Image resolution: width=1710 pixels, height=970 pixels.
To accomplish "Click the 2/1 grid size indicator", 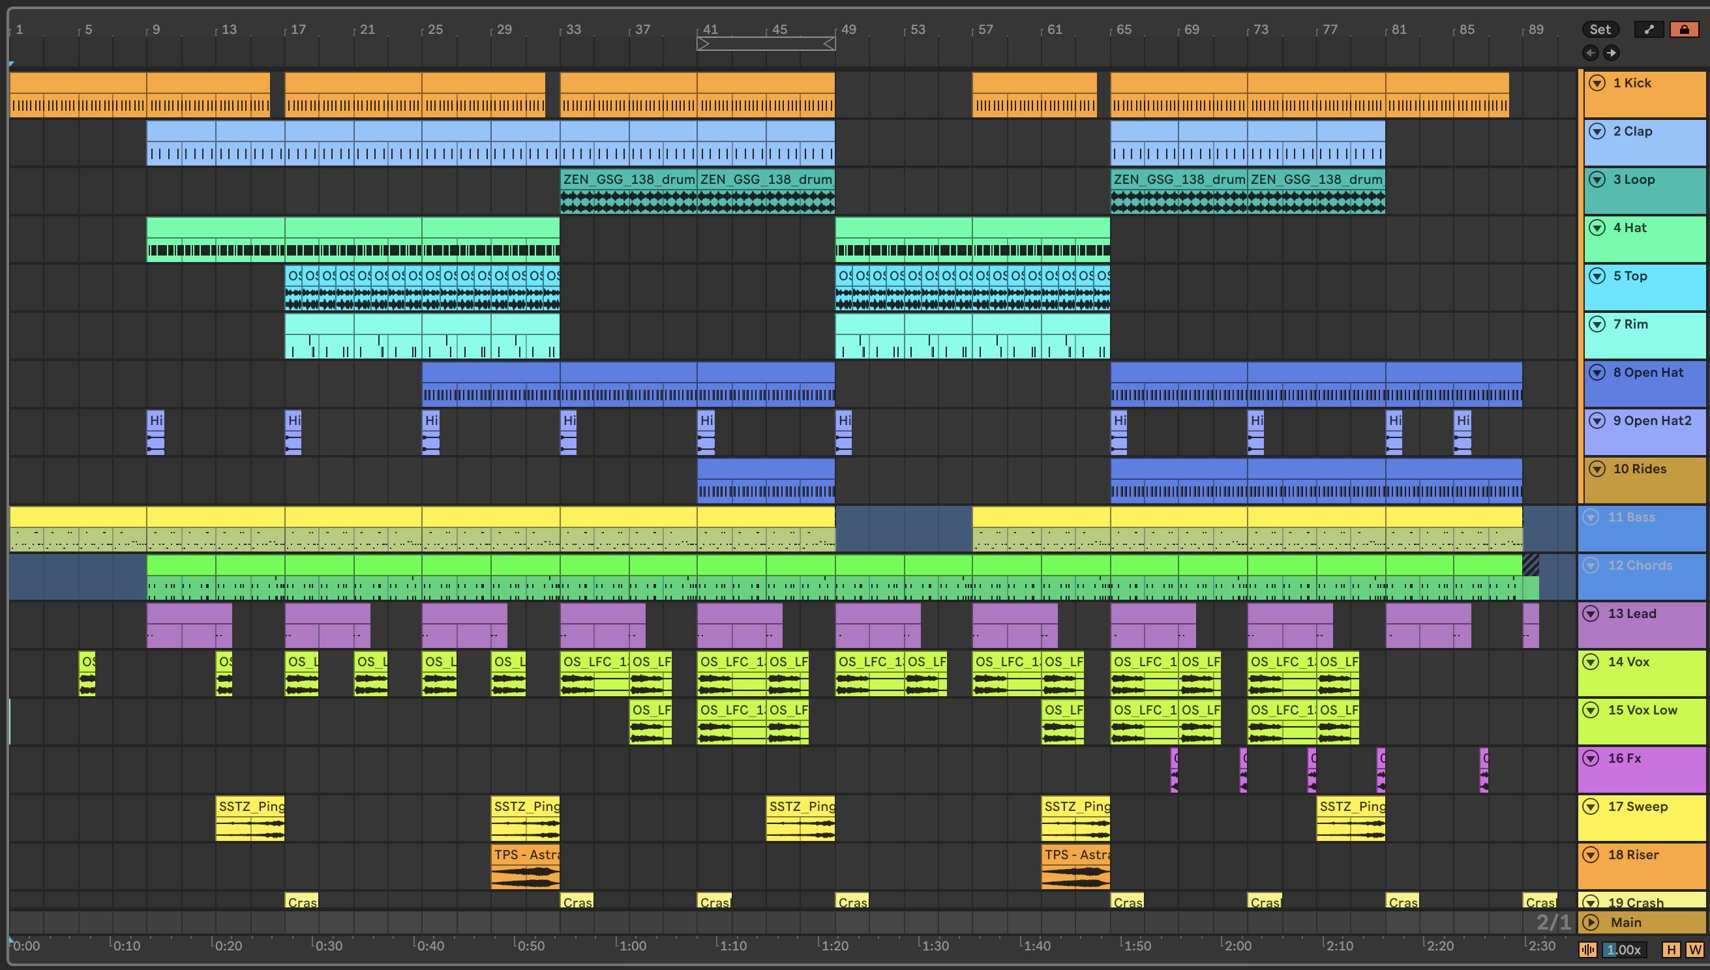I will click(x=1553, y=922).
